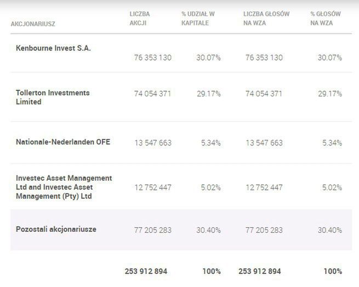Click the AKCJONARIUSZ column header
Image resolution: width=359 pixels, height=287 pixels.
pos(33,24)
